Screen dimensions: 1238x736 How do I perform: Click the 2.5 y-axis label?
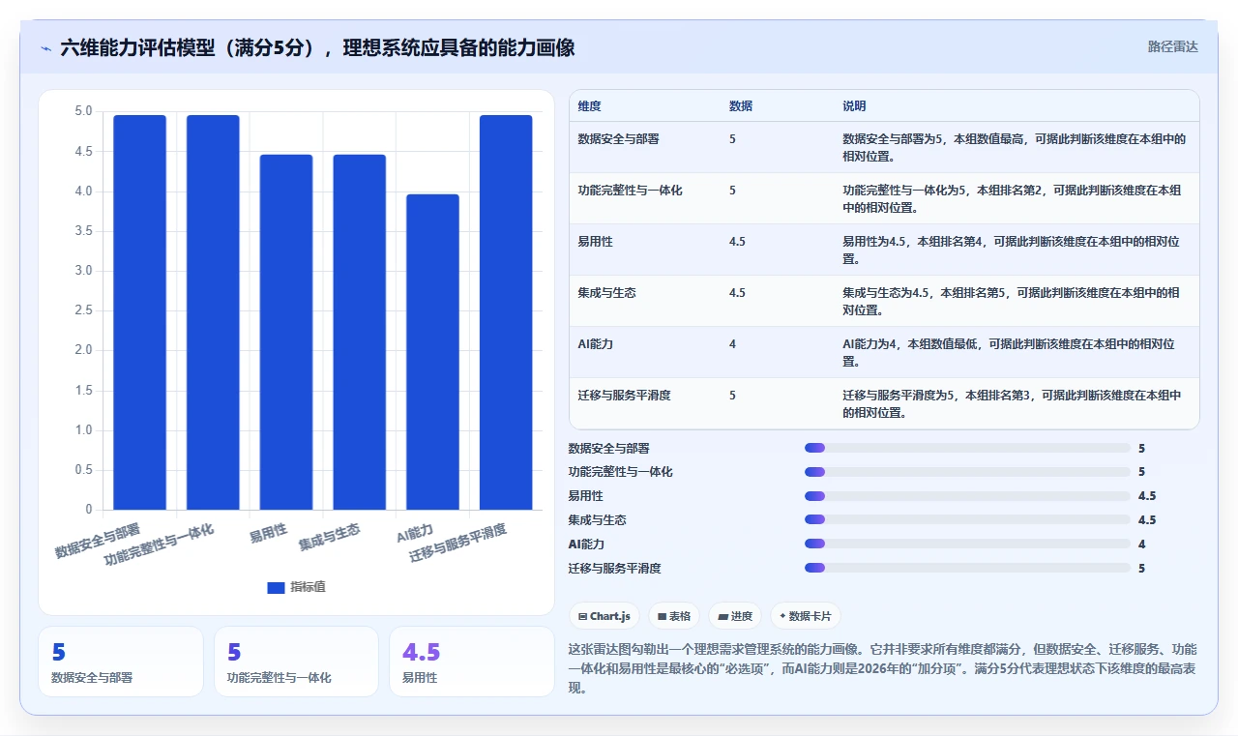pos(84,310)
